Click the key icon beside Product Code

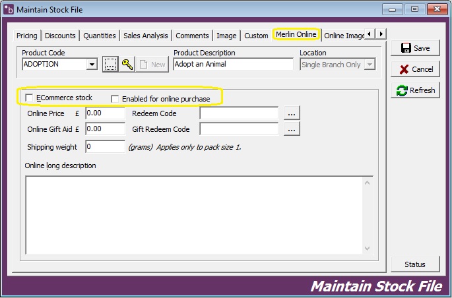pyautogui.click(x=127, y=64)
